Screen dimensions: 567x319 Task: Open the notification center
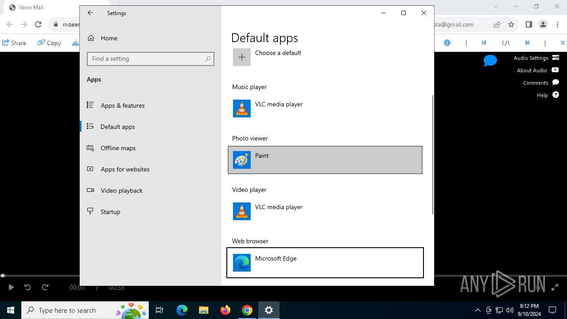[x=552, y=310]
